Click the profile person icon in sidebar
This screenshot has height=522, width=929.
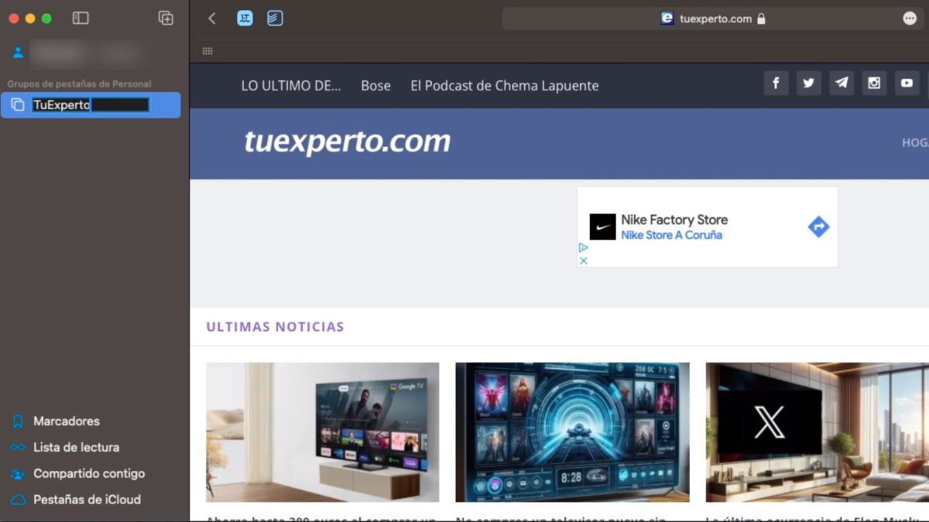tap(18, 53)
